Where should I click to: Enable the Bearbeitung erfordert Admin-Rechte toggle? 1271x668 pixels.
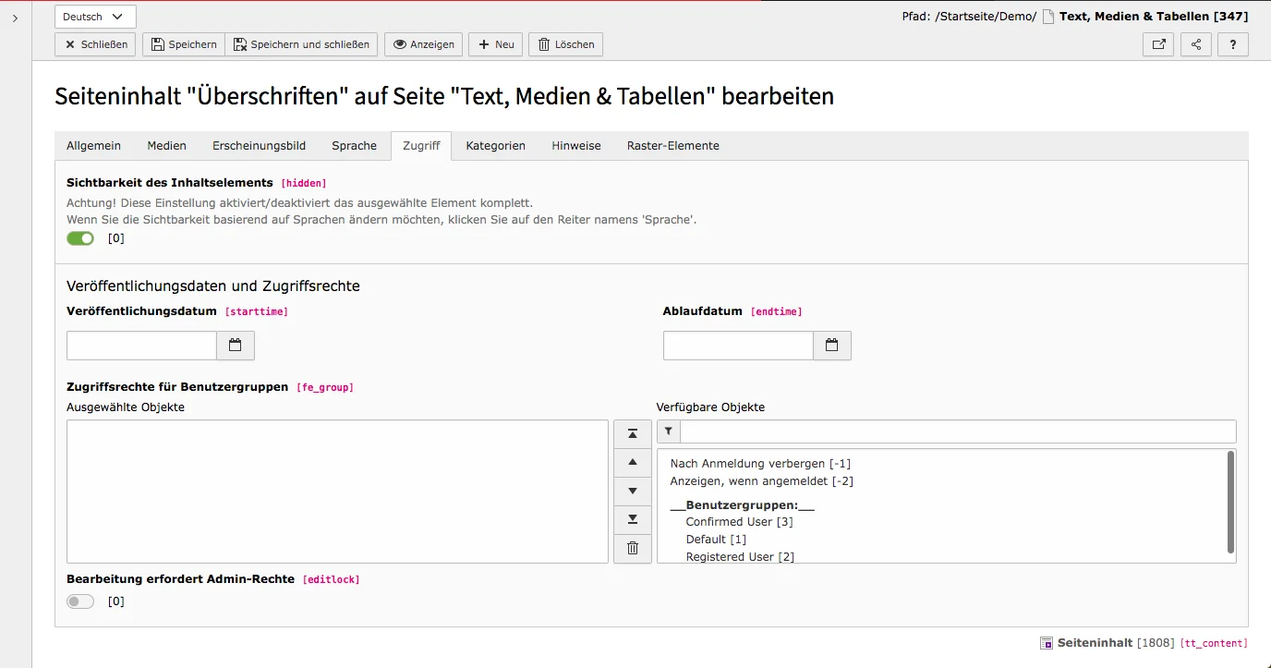(79, 601)
